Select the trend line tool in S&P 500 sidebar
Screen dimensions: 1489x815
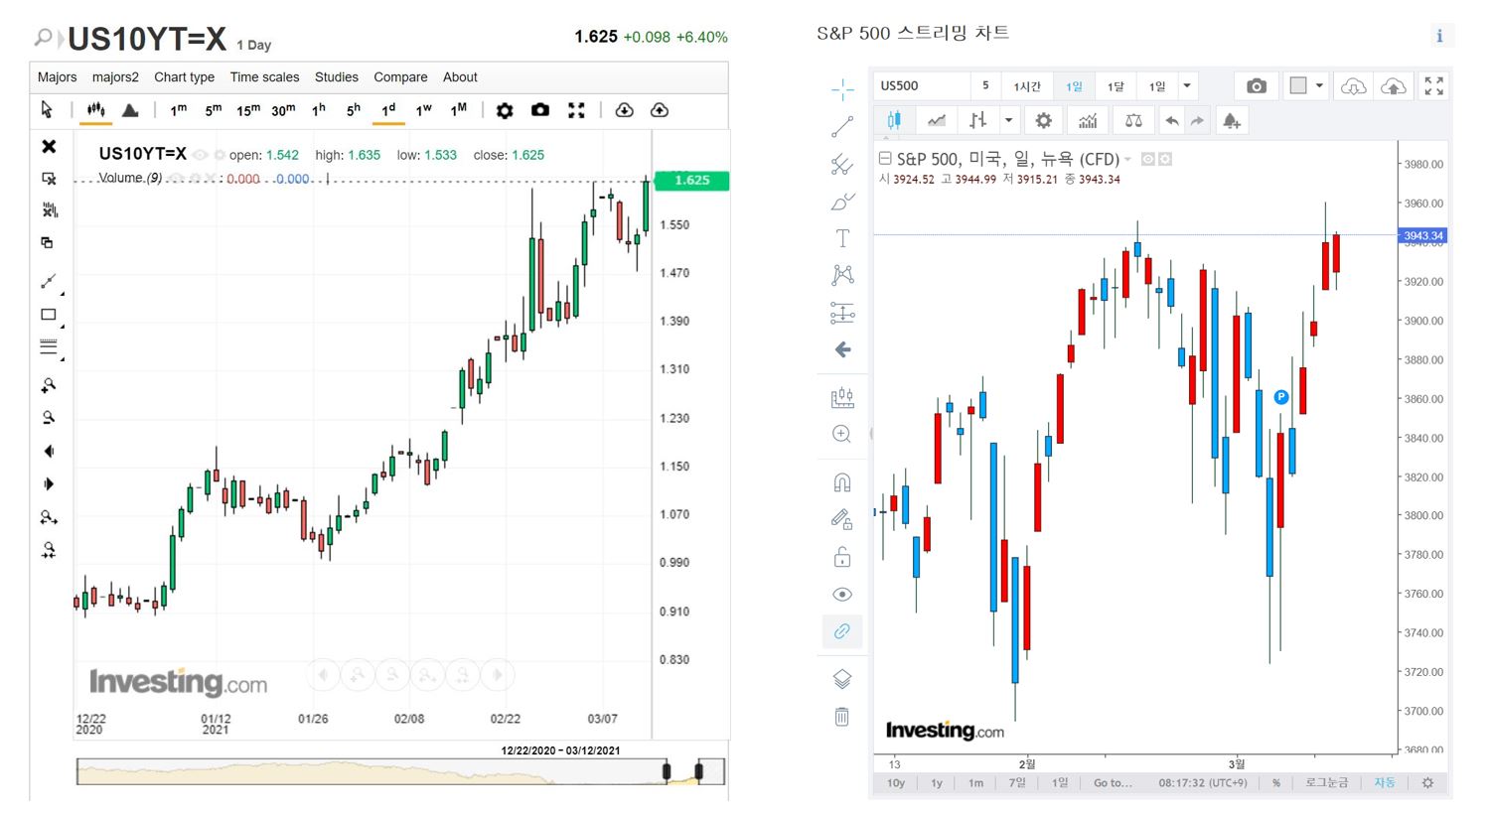coord(842,127)
